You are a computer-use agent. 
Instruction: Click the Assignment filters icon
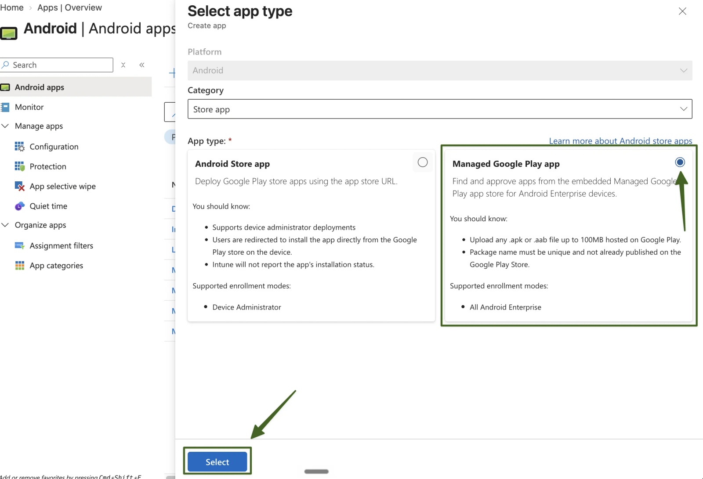click(x=20, y=246)
